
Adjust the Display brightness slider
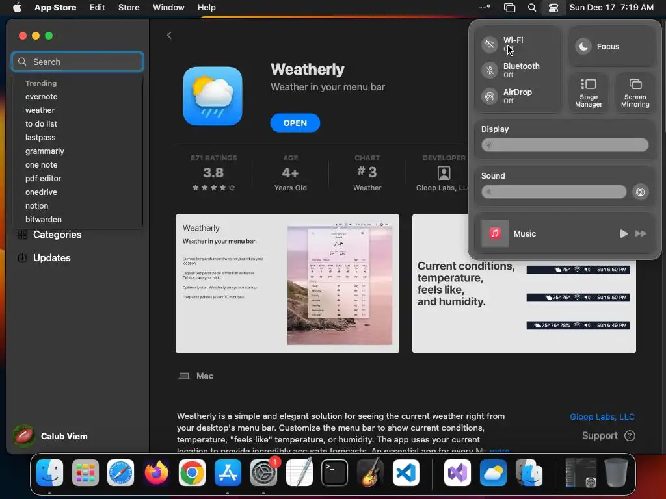click(565, 145)
